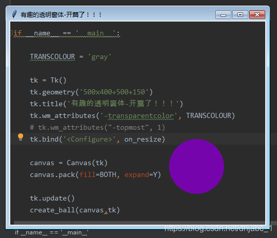Click the window title text 有趣的透明窗体-开篇了

[x=61, y=15]
